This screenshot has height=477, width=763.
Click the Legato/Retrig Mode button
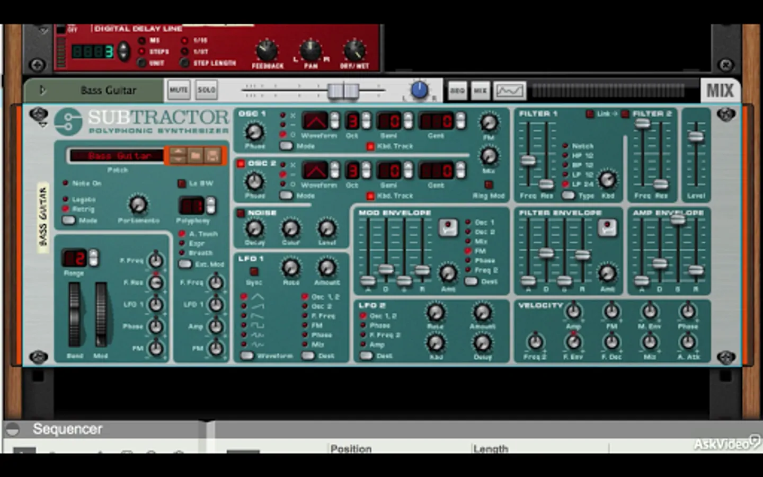69,220
